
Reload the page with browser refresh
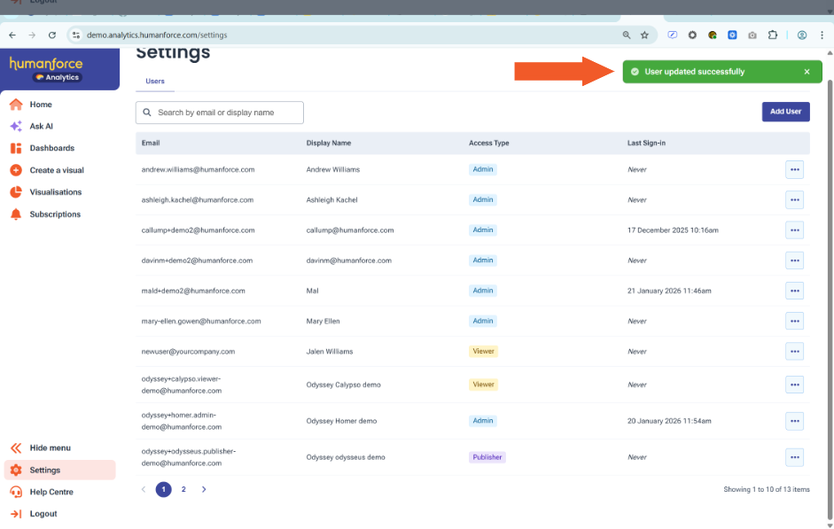coord(52,35)
